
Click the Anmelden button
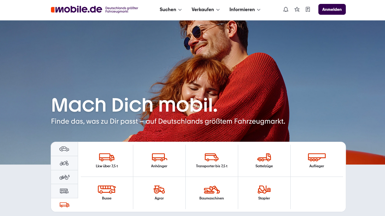[332, 9]
